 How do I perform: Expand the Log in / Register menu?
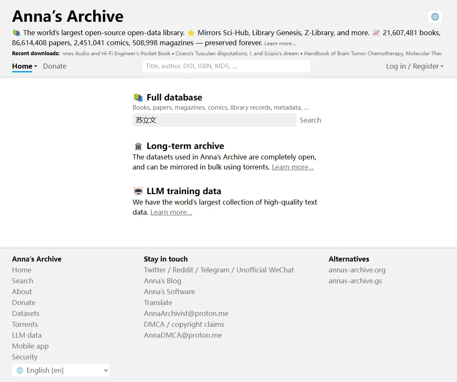pos(414,67)
